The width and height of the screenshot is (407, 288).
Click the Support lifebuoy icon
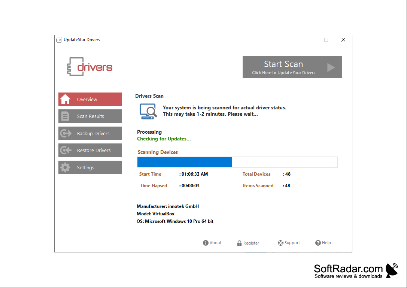coord(280,243)
